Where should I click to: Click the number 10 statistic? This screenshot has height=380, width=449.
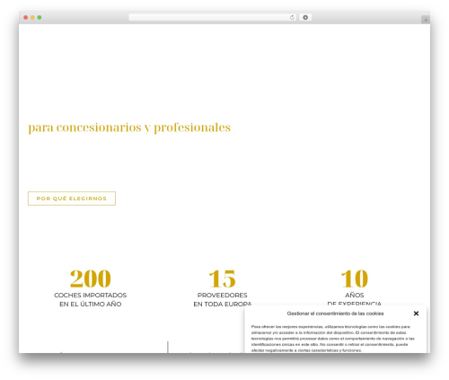click(x=355, y=278)
